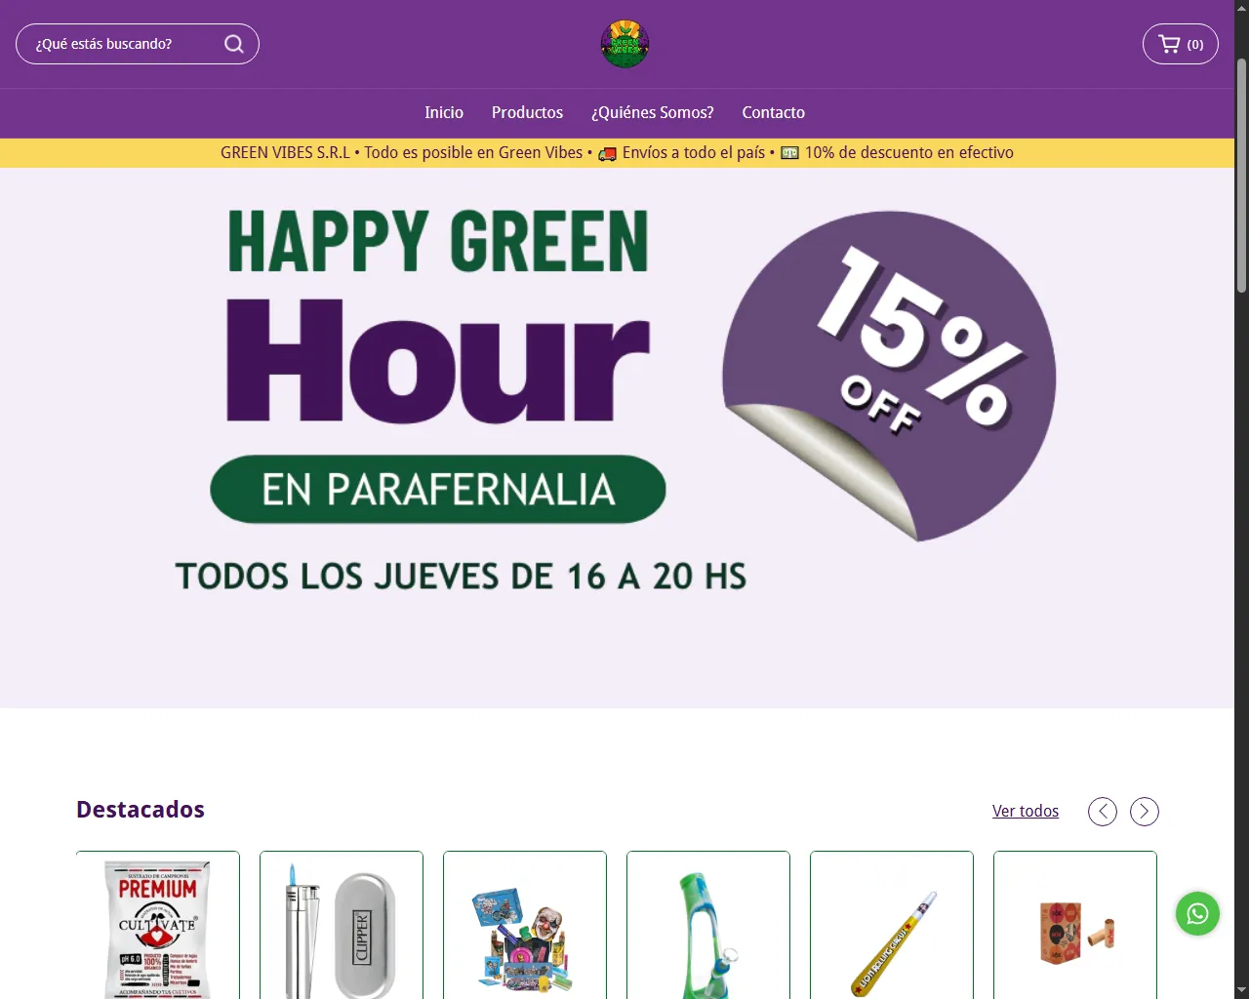Viewport: 1249px width, 999px height.
Task: Open the shopping cart
Action: pos(1181,44)
